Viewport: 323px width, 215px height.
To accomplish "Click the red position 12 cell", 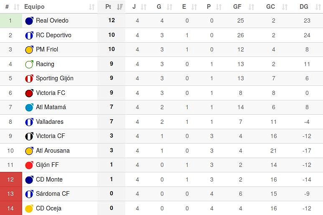I will tap(11, 179).
